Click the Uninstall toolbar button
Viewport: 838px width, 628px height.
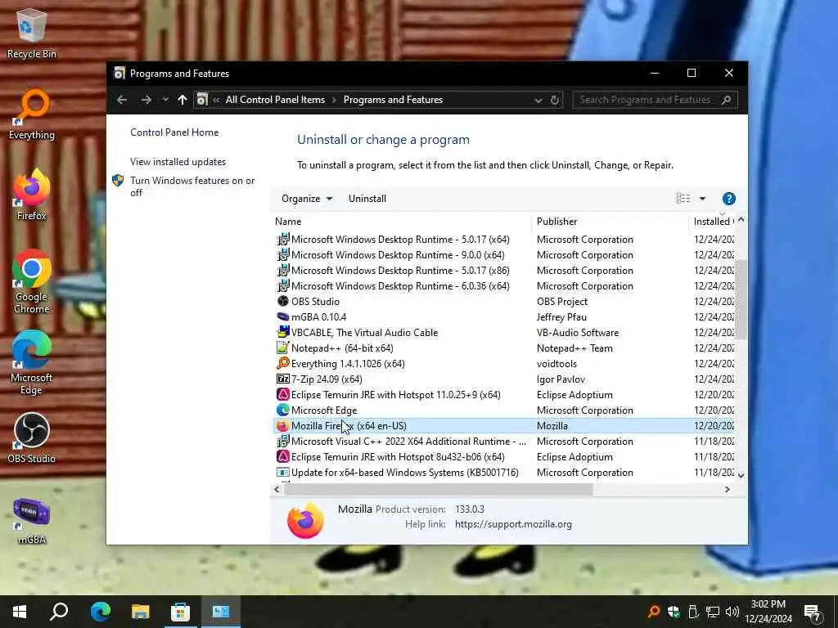367,199
